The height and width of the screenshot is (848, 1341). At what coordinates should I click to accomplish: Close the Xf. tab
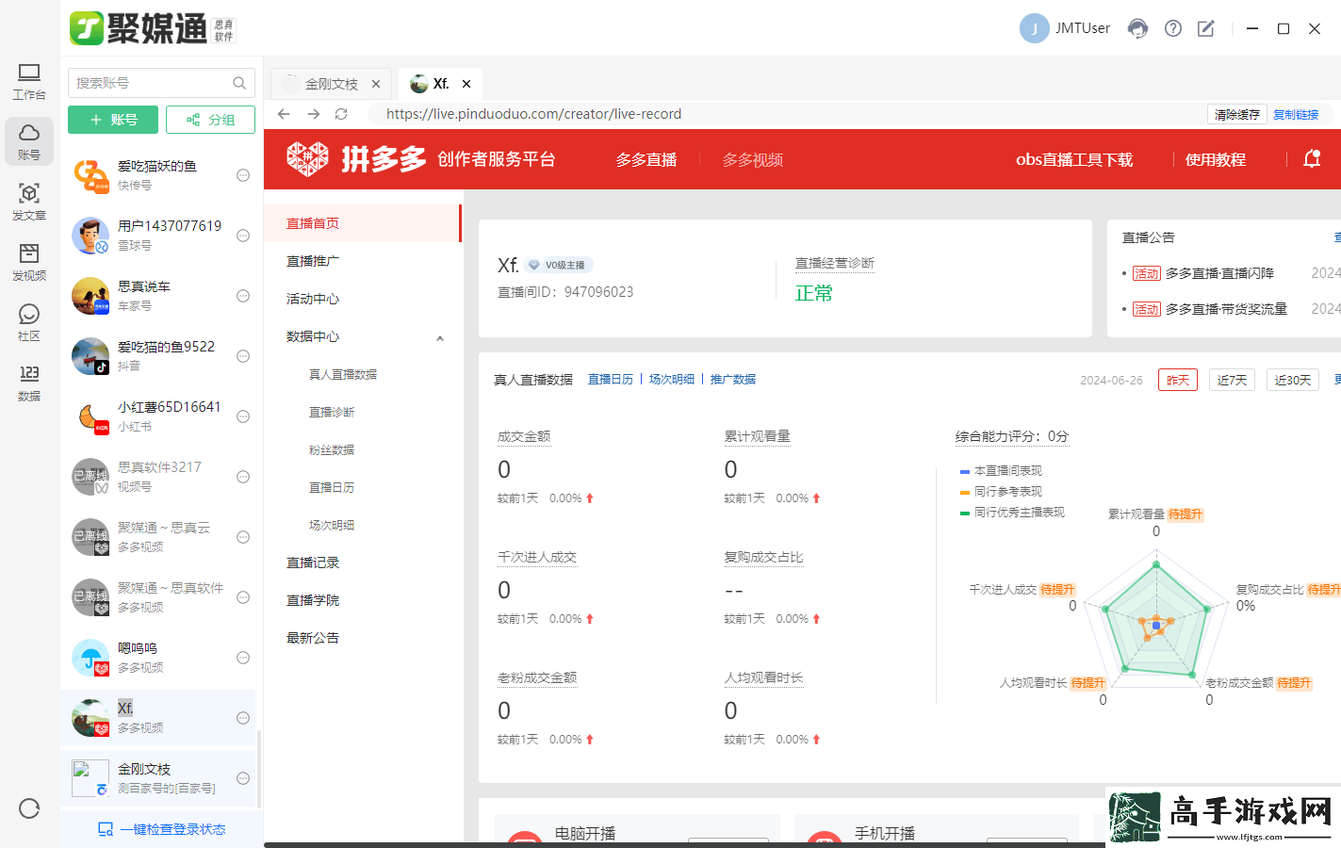point(466,84)
